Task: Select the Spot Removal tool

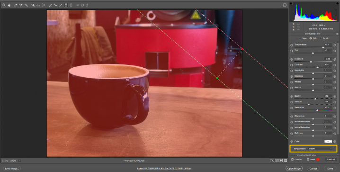Action: click(50, 5)
